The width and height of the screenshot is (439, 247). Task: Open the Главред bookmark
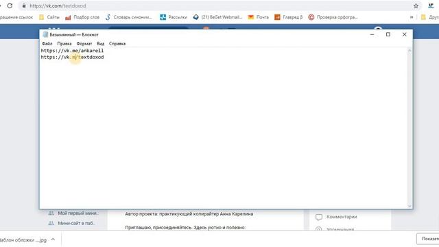(288, 17)
